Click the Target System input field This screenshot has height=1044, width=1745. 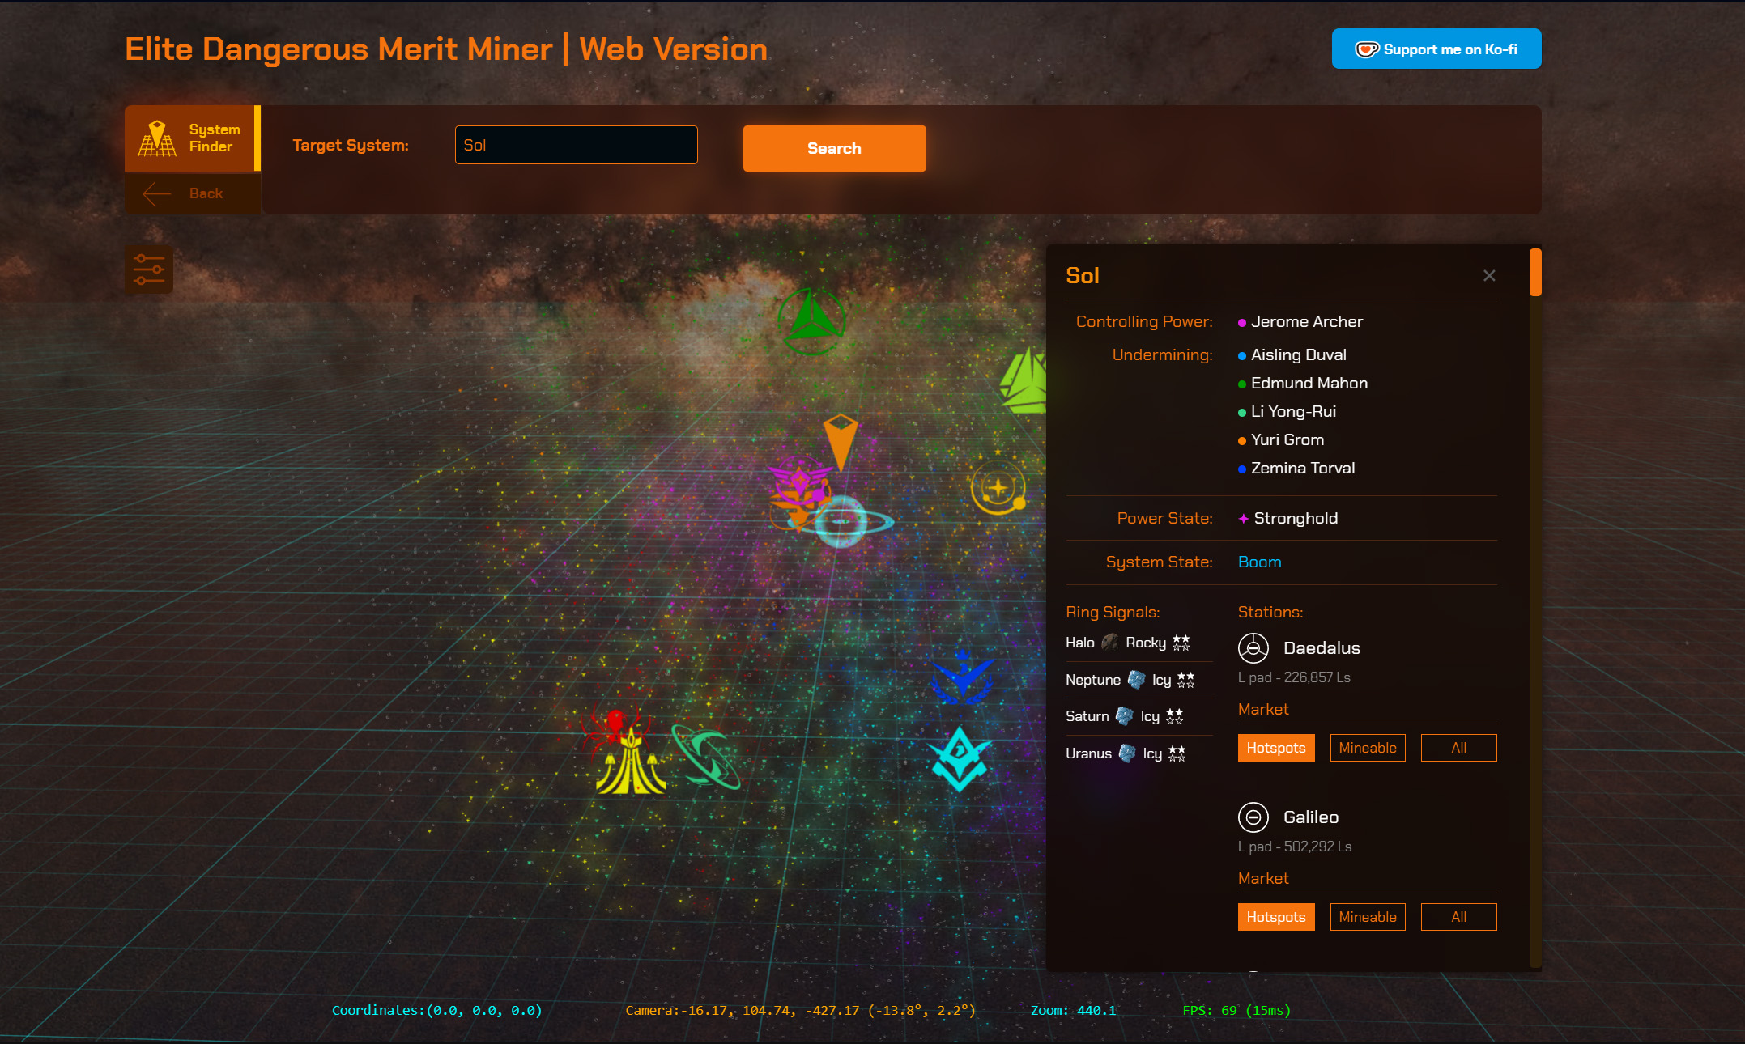(577, 145)
